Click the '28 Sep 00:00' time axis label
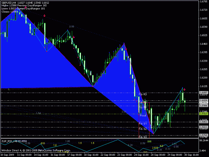Viewport: 209px width, 157px height. click(x=158, y=155)
